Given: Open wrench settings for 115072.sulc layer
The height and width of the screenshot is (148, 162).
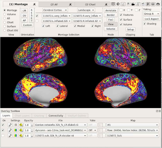Looking at the screenshot, I should [x=10, y=136].
